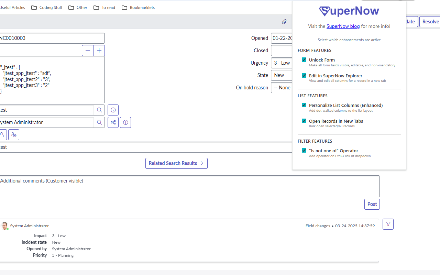Expand Related Search Results
Image resolution: width=440 pixels, height=275 pixels.
tap(176, 163)
